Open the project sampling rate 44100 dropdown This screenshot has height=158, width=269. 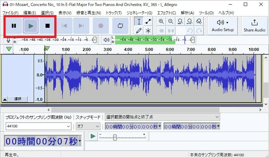[69, 126]
